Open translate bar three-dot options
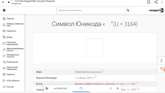Viewport: 165px width, 93px height. 111,88
